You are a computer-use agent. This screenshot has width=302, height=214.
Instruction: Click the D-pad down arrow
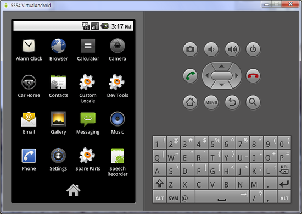pyautogui.click(x=222, y=85)
